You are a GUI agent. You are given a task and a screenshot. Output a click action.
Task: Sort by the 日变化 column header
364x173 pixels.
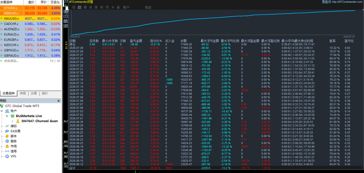(55, 2)
